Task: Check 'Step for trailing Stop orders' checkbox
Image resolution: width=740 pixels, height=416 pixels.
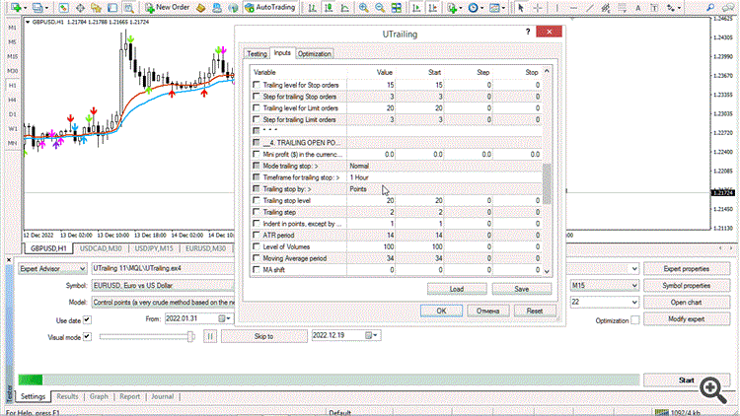Action: [257, 97]
